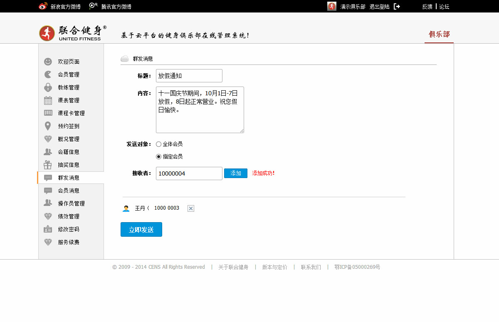The image size is (499, 322).
Task: Focus the 接收者 input field
Action: point(189,173)
